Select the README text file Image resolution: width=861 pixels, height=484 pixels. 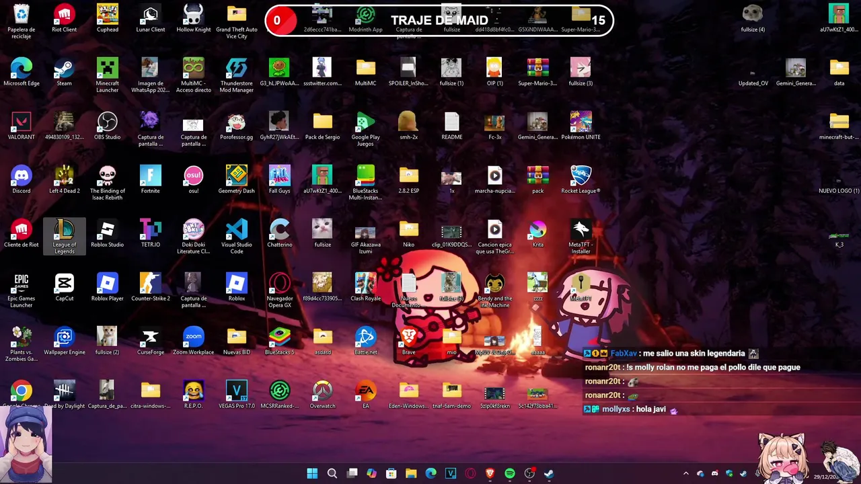(452, 126)
